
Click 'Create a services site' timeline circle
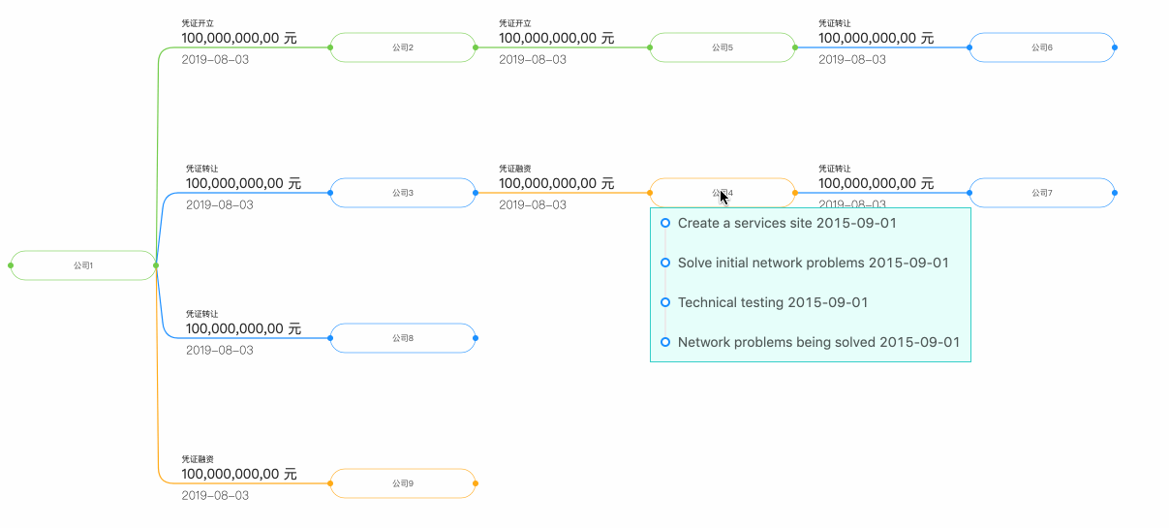[665, 223]
